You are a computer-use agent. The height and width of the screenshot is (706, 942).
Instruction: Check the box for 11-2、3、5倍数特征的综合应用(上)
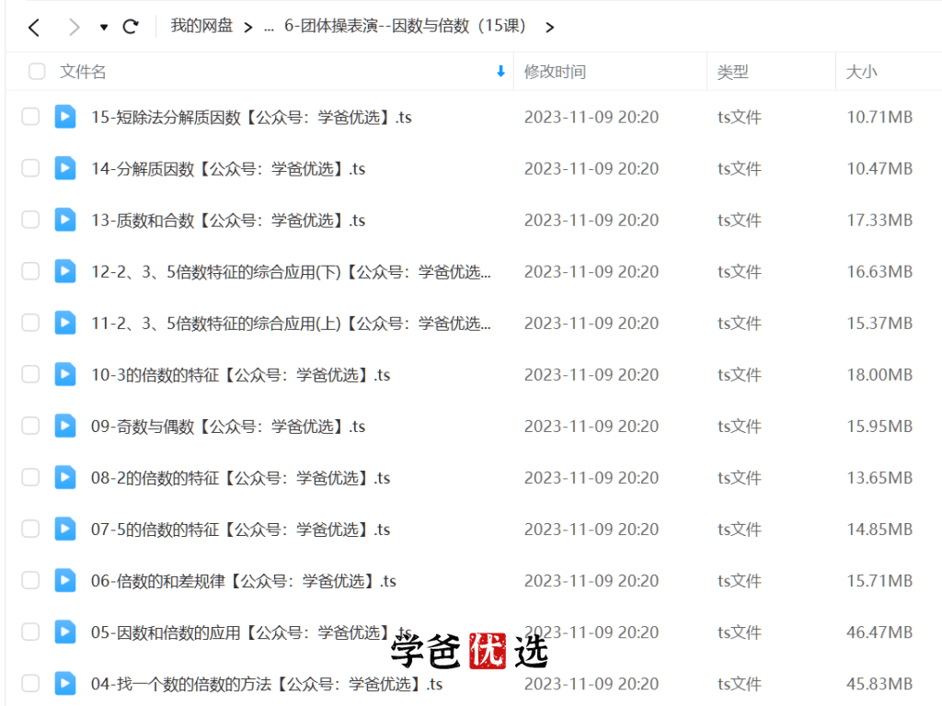[x=30, y=323]
